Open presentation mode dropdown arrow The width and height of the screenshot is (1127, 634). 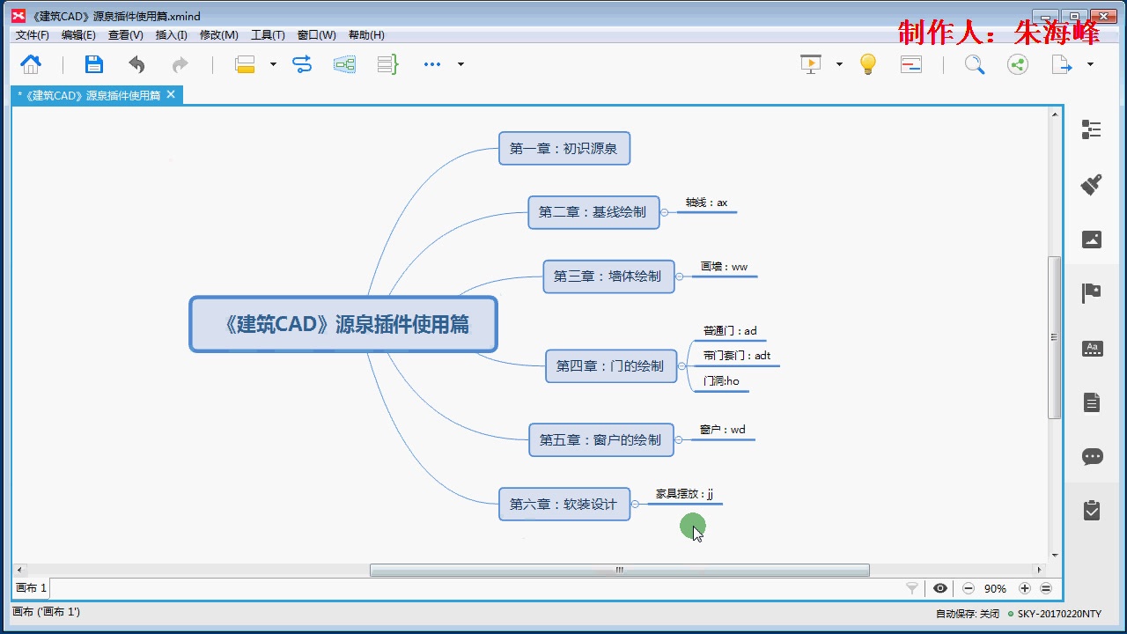pos(839,64)
